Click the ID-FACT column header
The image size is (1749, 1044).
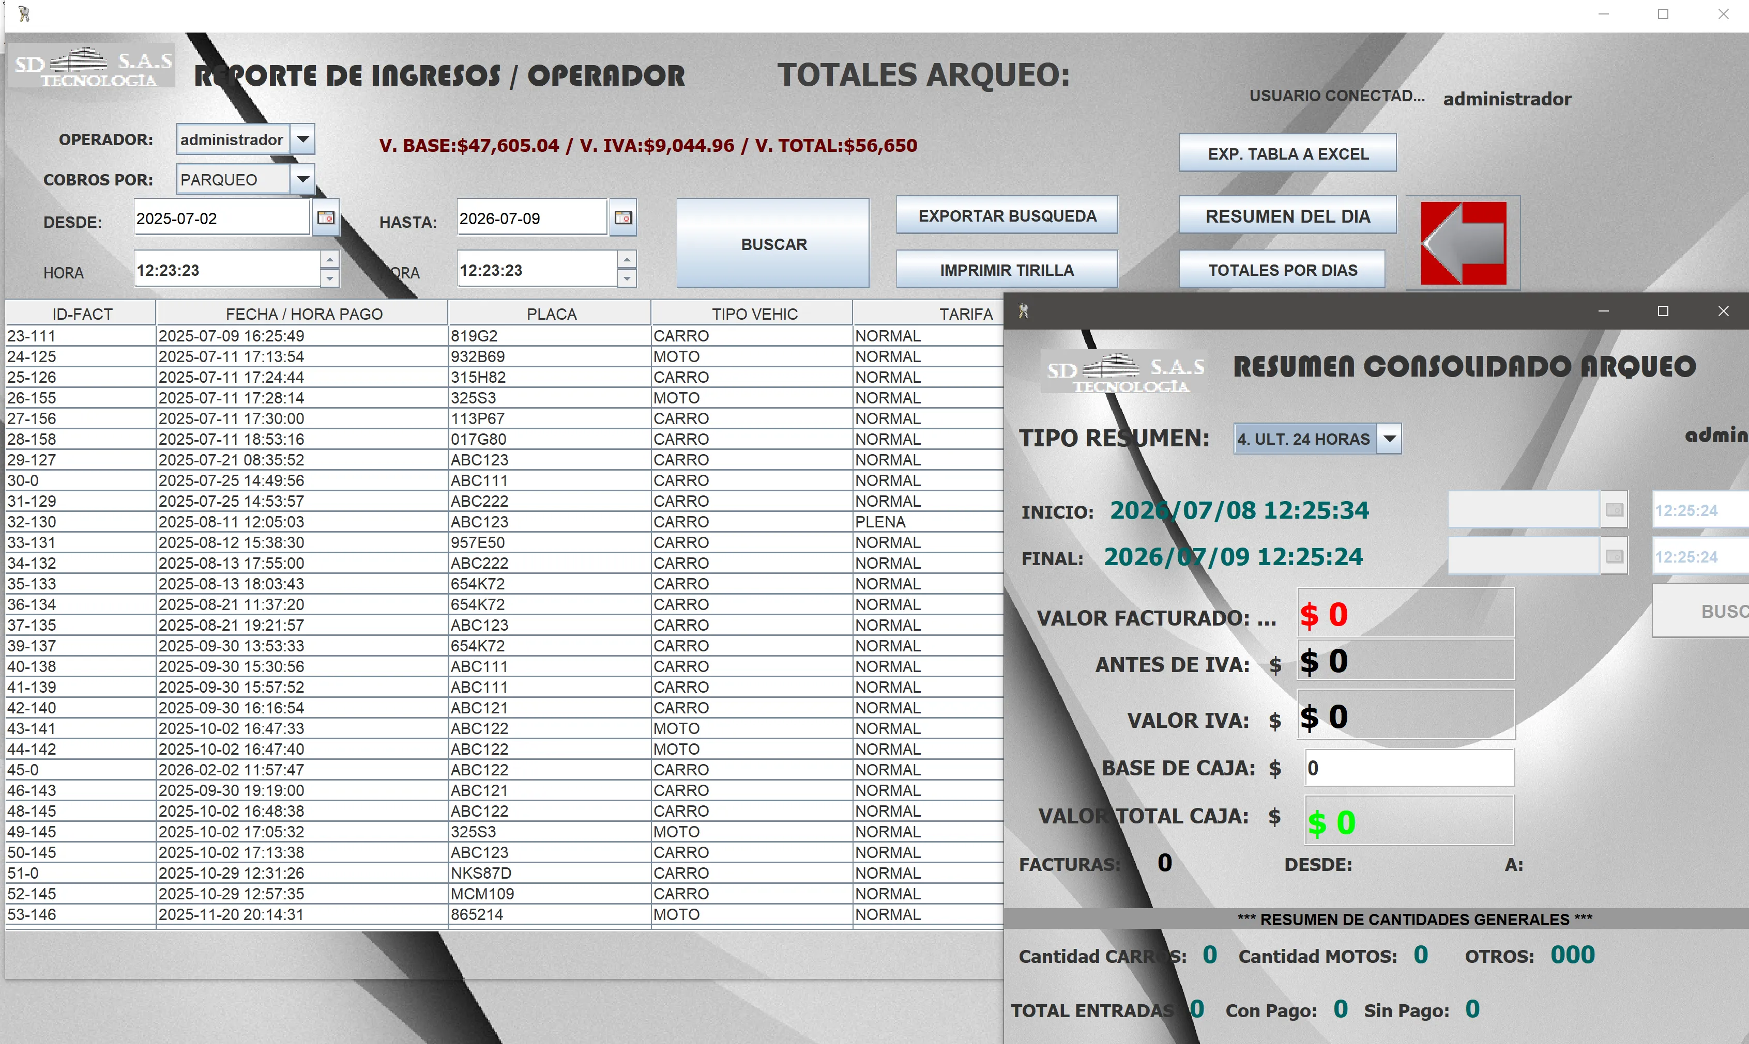pyautogui.click(x=82, y=314)
